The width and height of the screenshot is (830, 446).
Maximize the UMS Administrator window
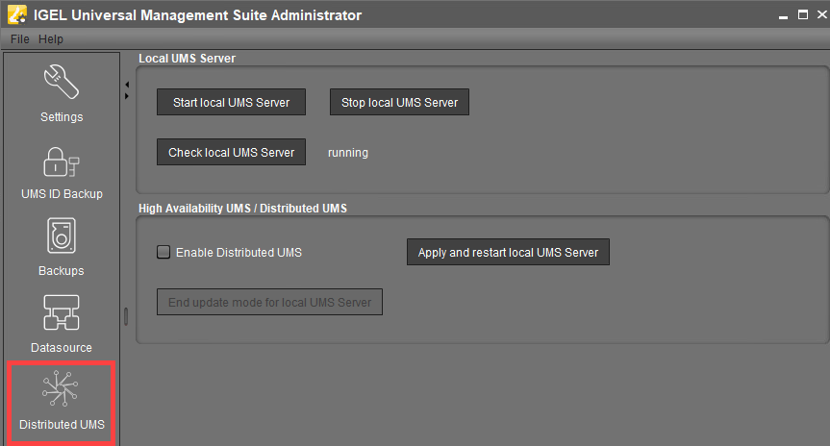[x=802, y=14]
